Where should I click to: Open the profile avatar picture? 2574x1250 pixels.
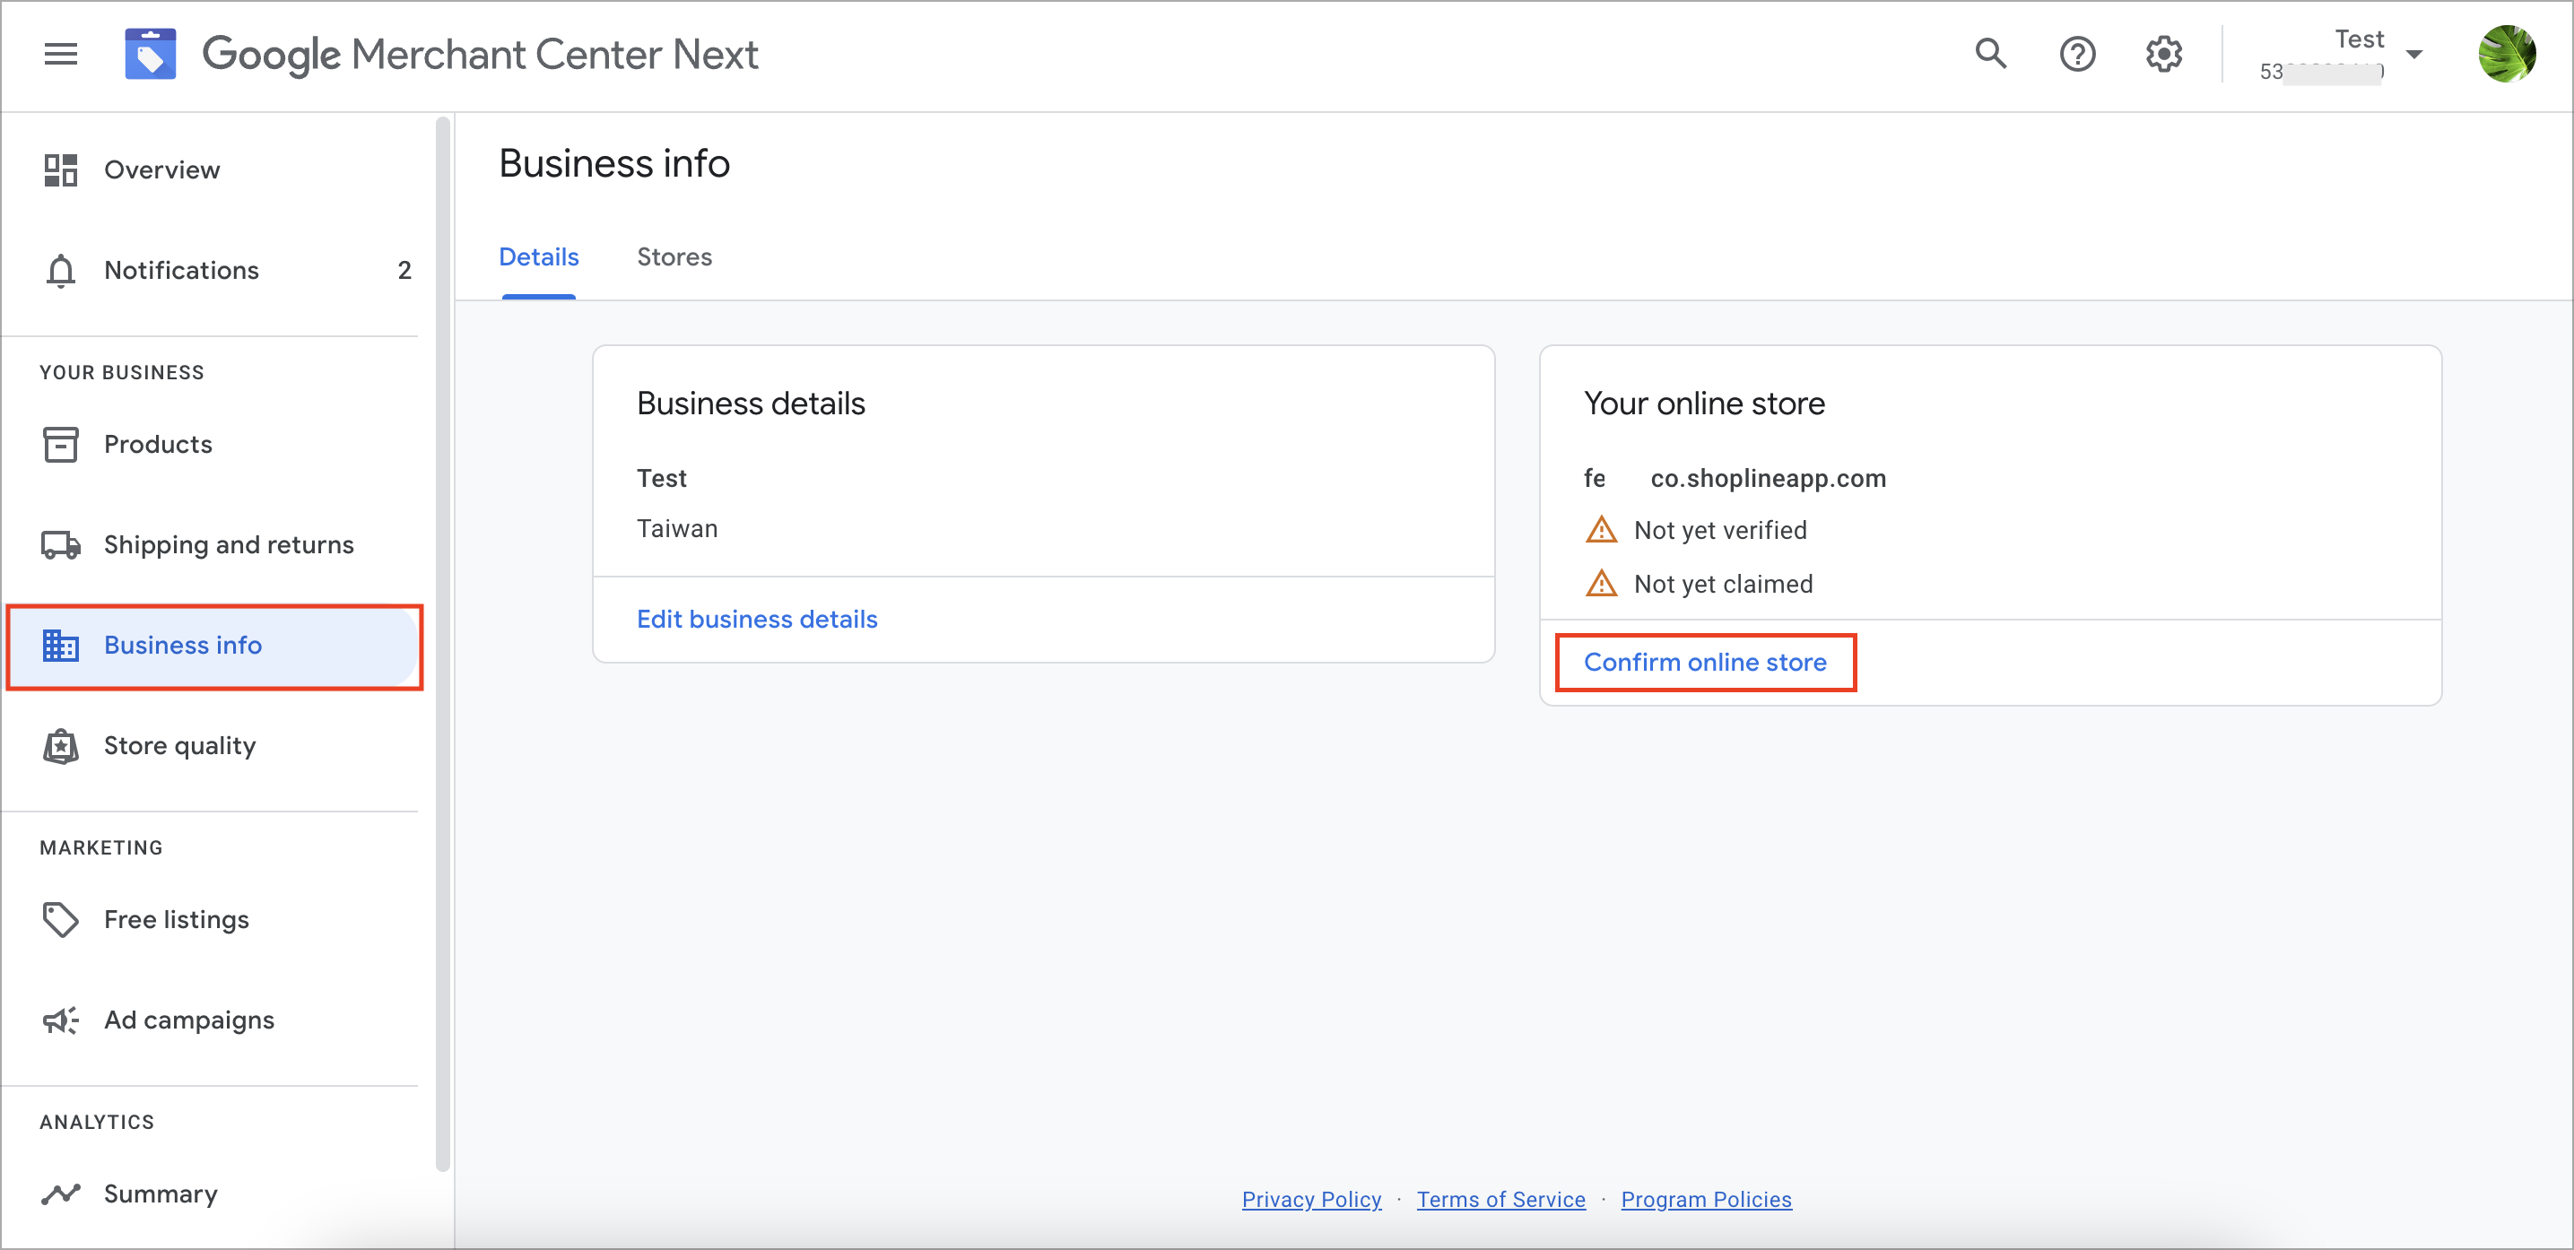point(2506,54)
